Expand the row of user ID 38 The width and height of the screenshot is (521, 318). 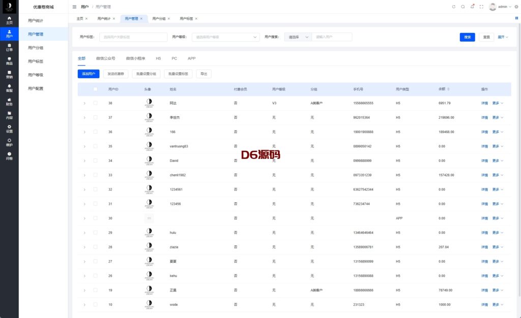[x=84, y=103]
